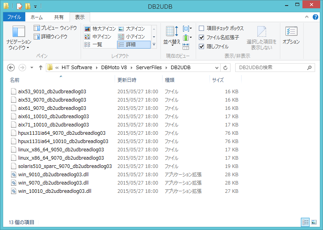Viewport: 323px width, 230px height.
Task: Go back with the back arrow
Action: (11, 68)
